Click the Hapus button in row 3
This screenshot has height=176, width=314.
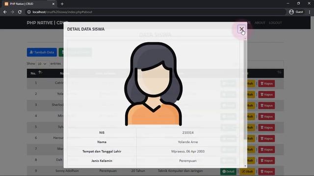266,106
